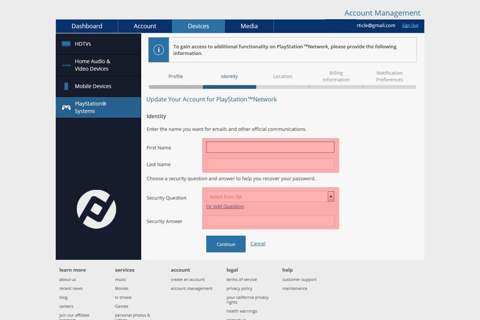Switch to the Devices tab
This screenshot has width=480, height=320.
[198, 26]
